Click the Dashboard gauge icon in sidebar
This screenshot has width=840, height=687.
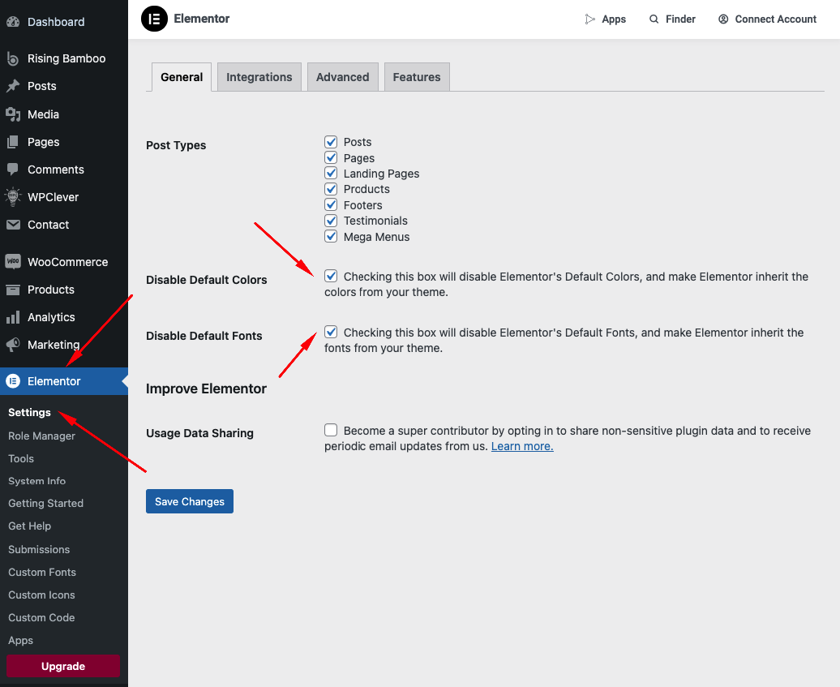pyautogui.click(x=13, y=22)
